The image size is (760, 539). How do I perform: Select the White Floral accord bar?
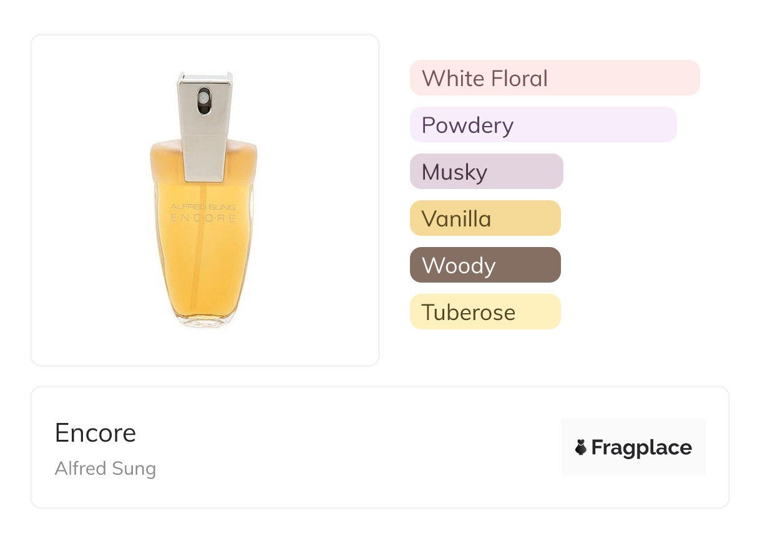(x=554, y=78)
